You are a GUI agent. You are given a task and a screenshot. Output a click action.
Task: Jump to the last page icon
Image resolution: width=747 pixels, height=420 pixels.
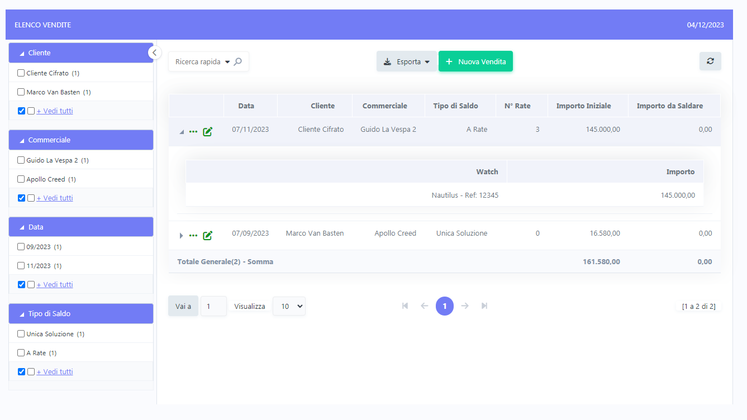(x=484, y=306)
